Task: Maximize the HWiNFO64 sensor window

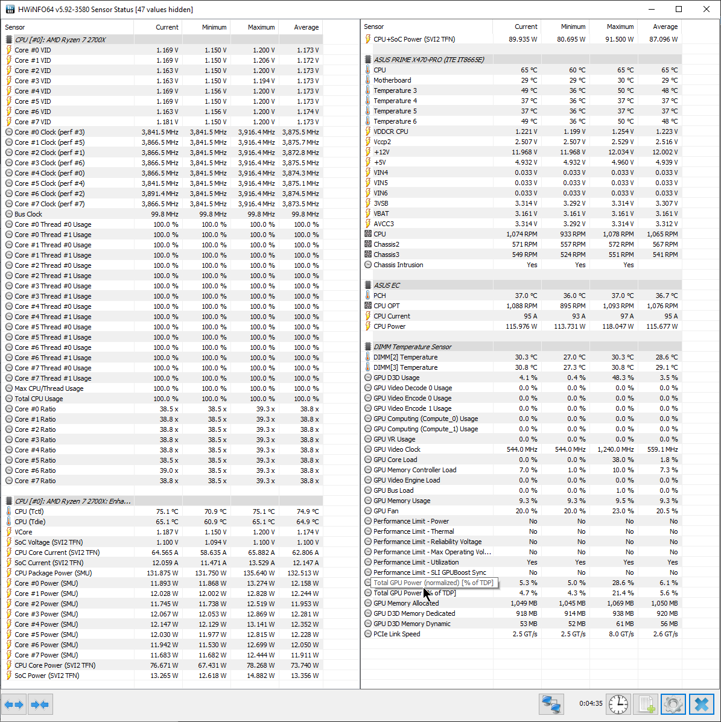Action: pos(679,9)
